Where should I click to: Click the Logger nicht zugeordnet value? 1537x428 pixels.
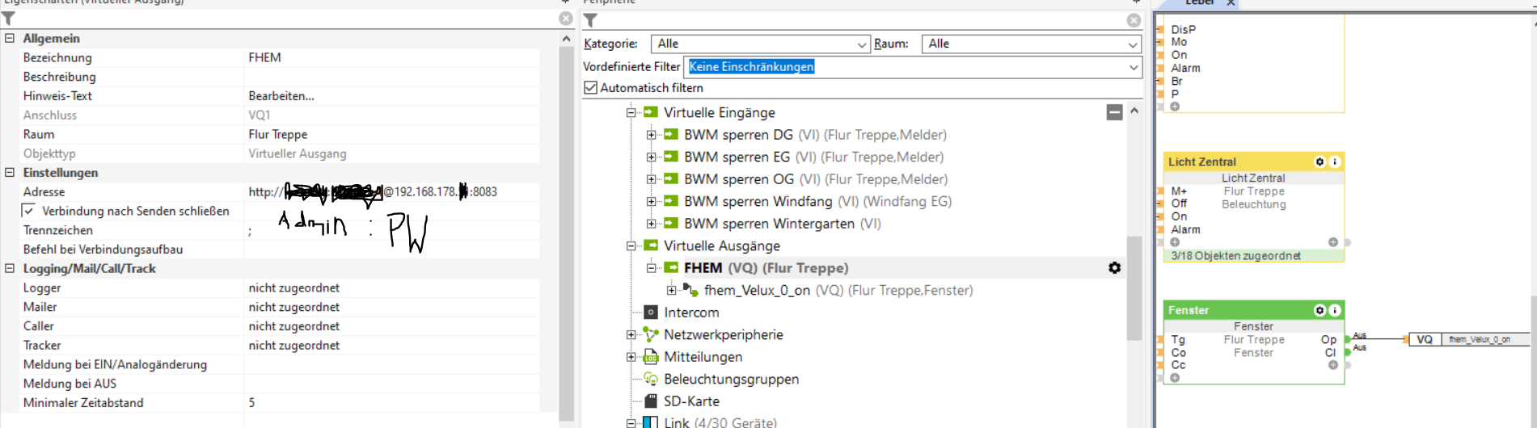[294, 287]
